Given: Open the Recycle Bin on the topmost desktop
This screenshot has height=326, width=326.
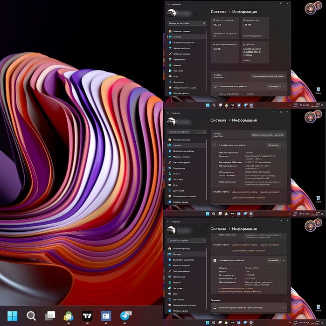Looking at the screenshot, I should tap(318, 90).
